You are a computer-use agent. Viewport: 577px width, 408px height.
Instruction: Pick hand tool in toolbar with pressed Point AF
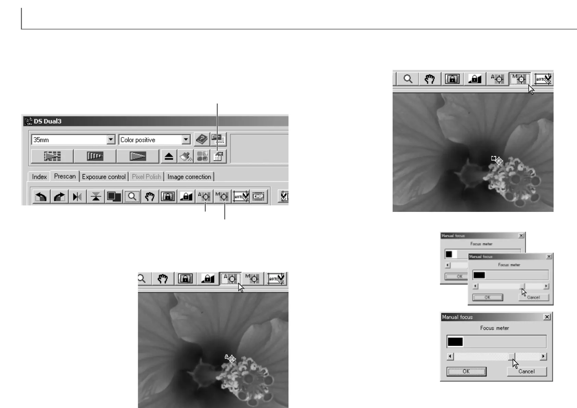click(163, 278)
